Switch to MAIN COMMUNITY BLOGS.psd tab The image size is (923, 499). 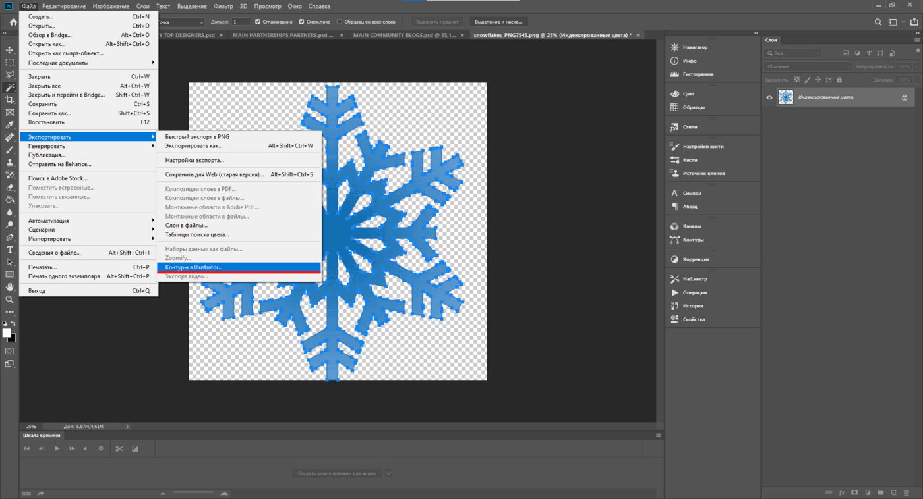click(x=403, y=35)
